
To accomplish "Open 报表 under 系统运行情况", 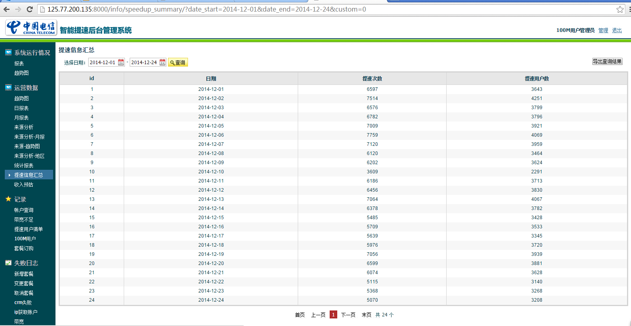I will click(19, 63).
